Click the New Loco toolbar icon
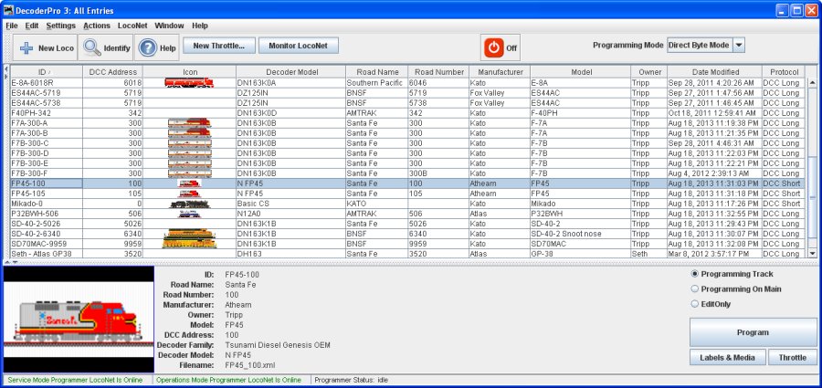Screen dimensions: 822x388 point(26,47)
